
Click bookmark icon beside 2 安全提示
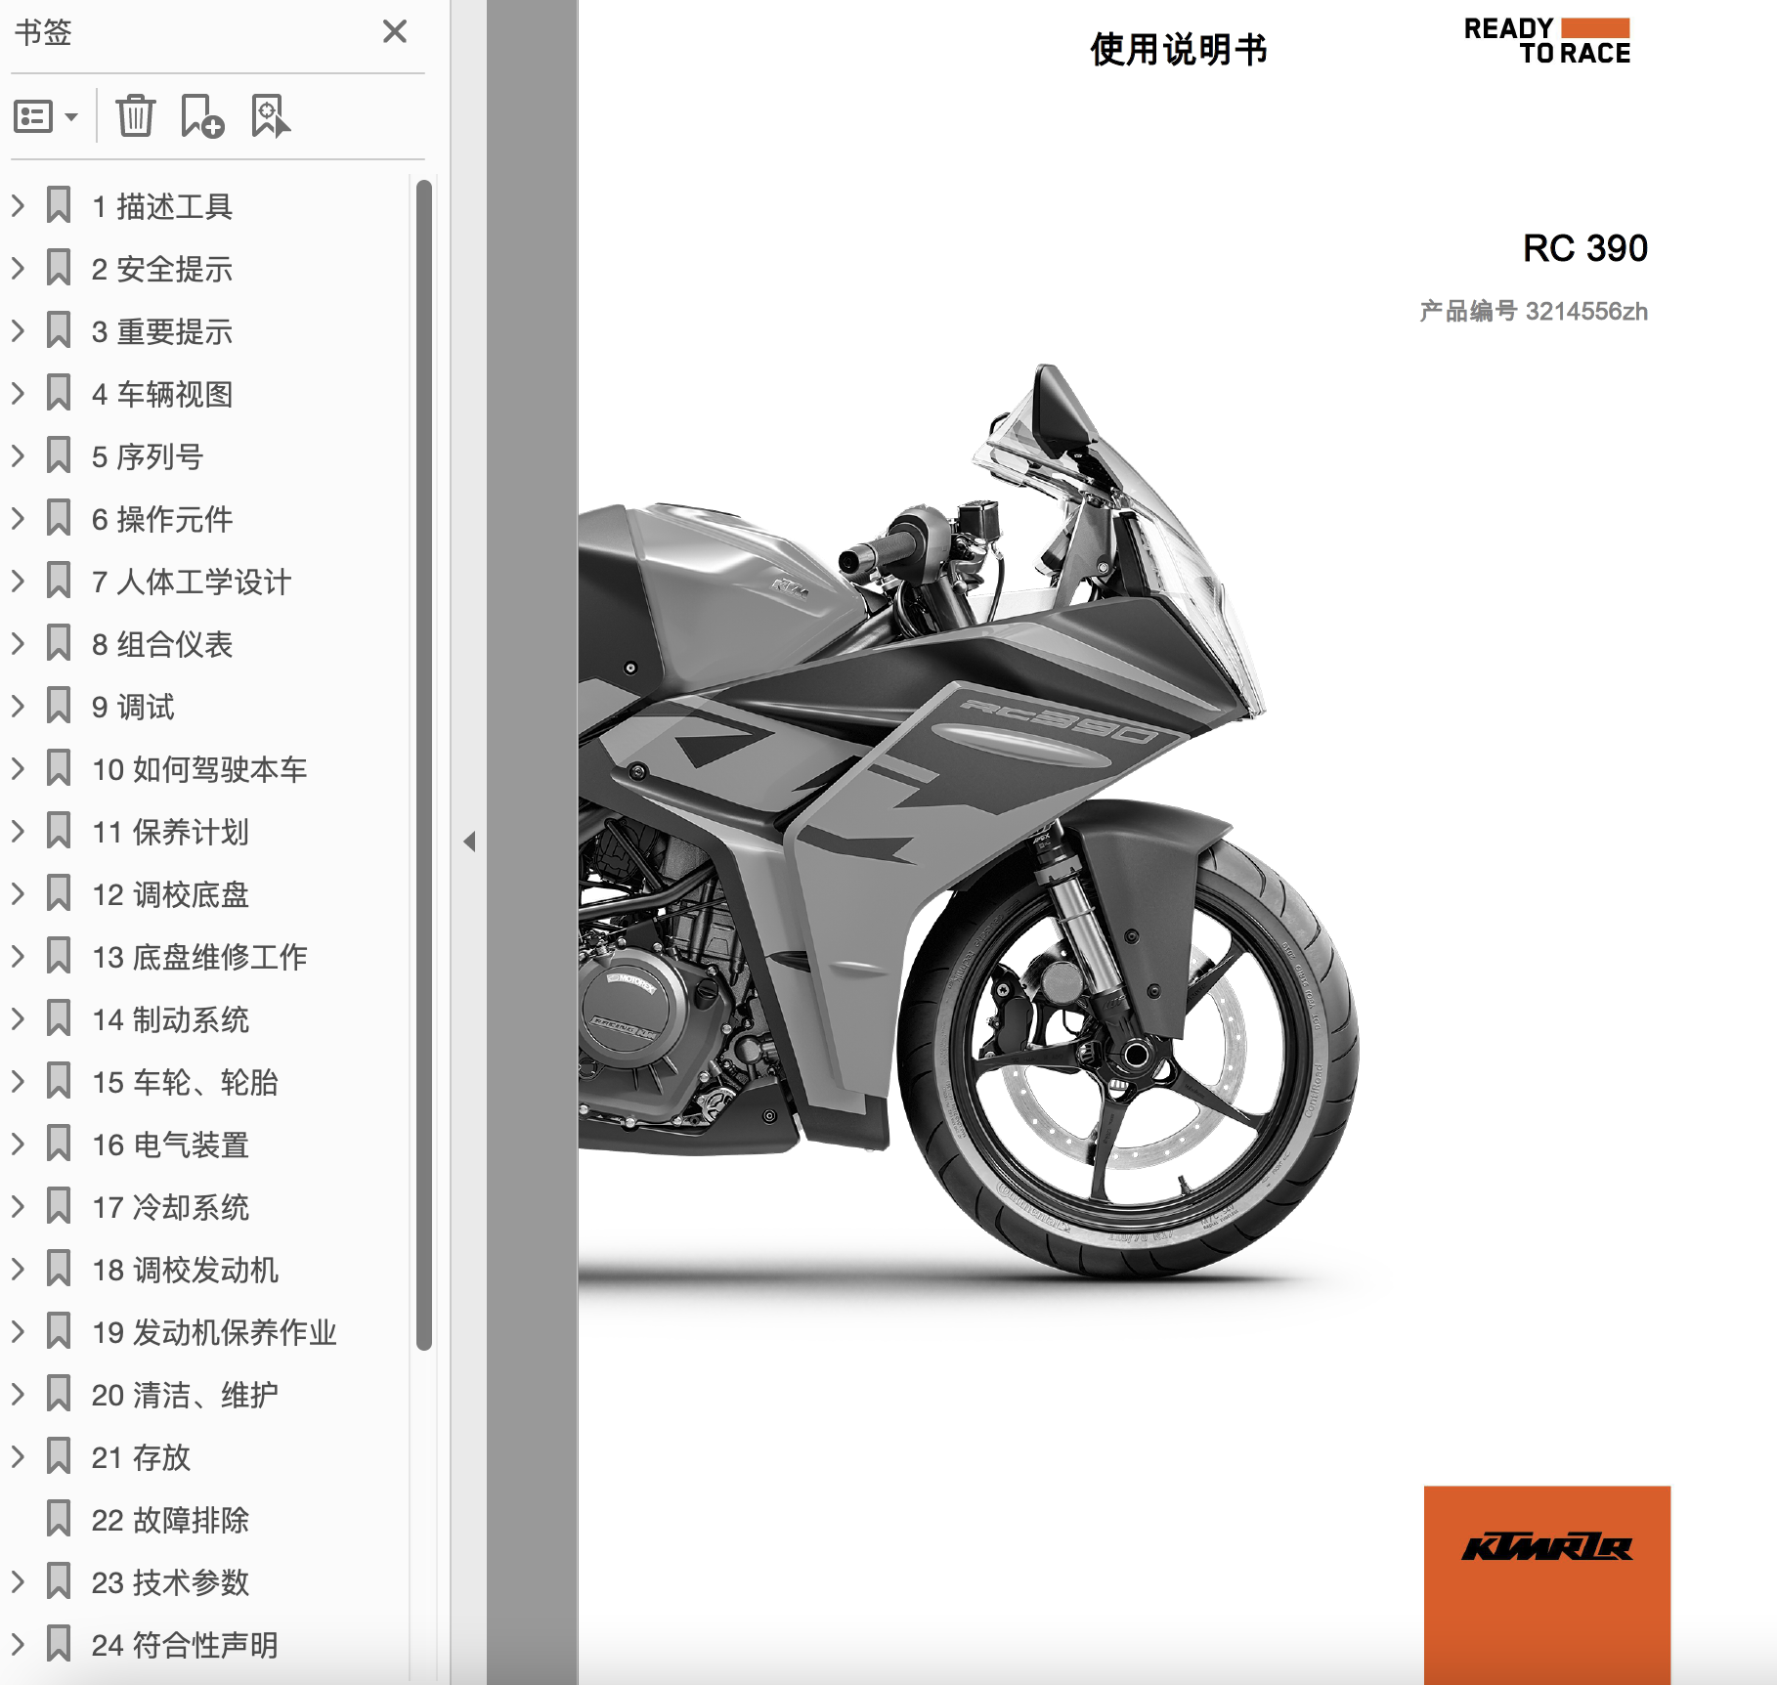(x=59, y=268)
